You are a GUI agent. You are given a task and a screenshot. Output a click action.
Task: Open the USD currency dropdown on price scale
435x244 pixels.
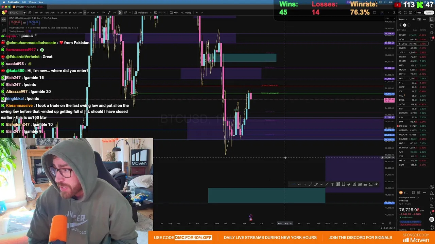(x=390, y=18)
